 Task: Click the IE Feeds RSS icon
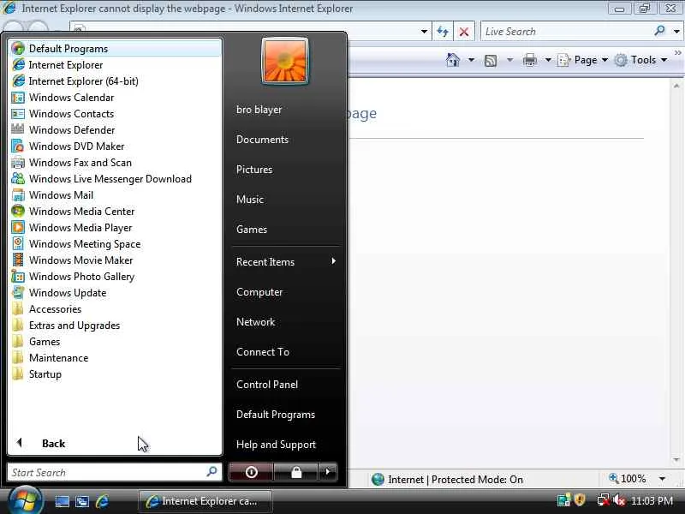[x=491, y=60]
